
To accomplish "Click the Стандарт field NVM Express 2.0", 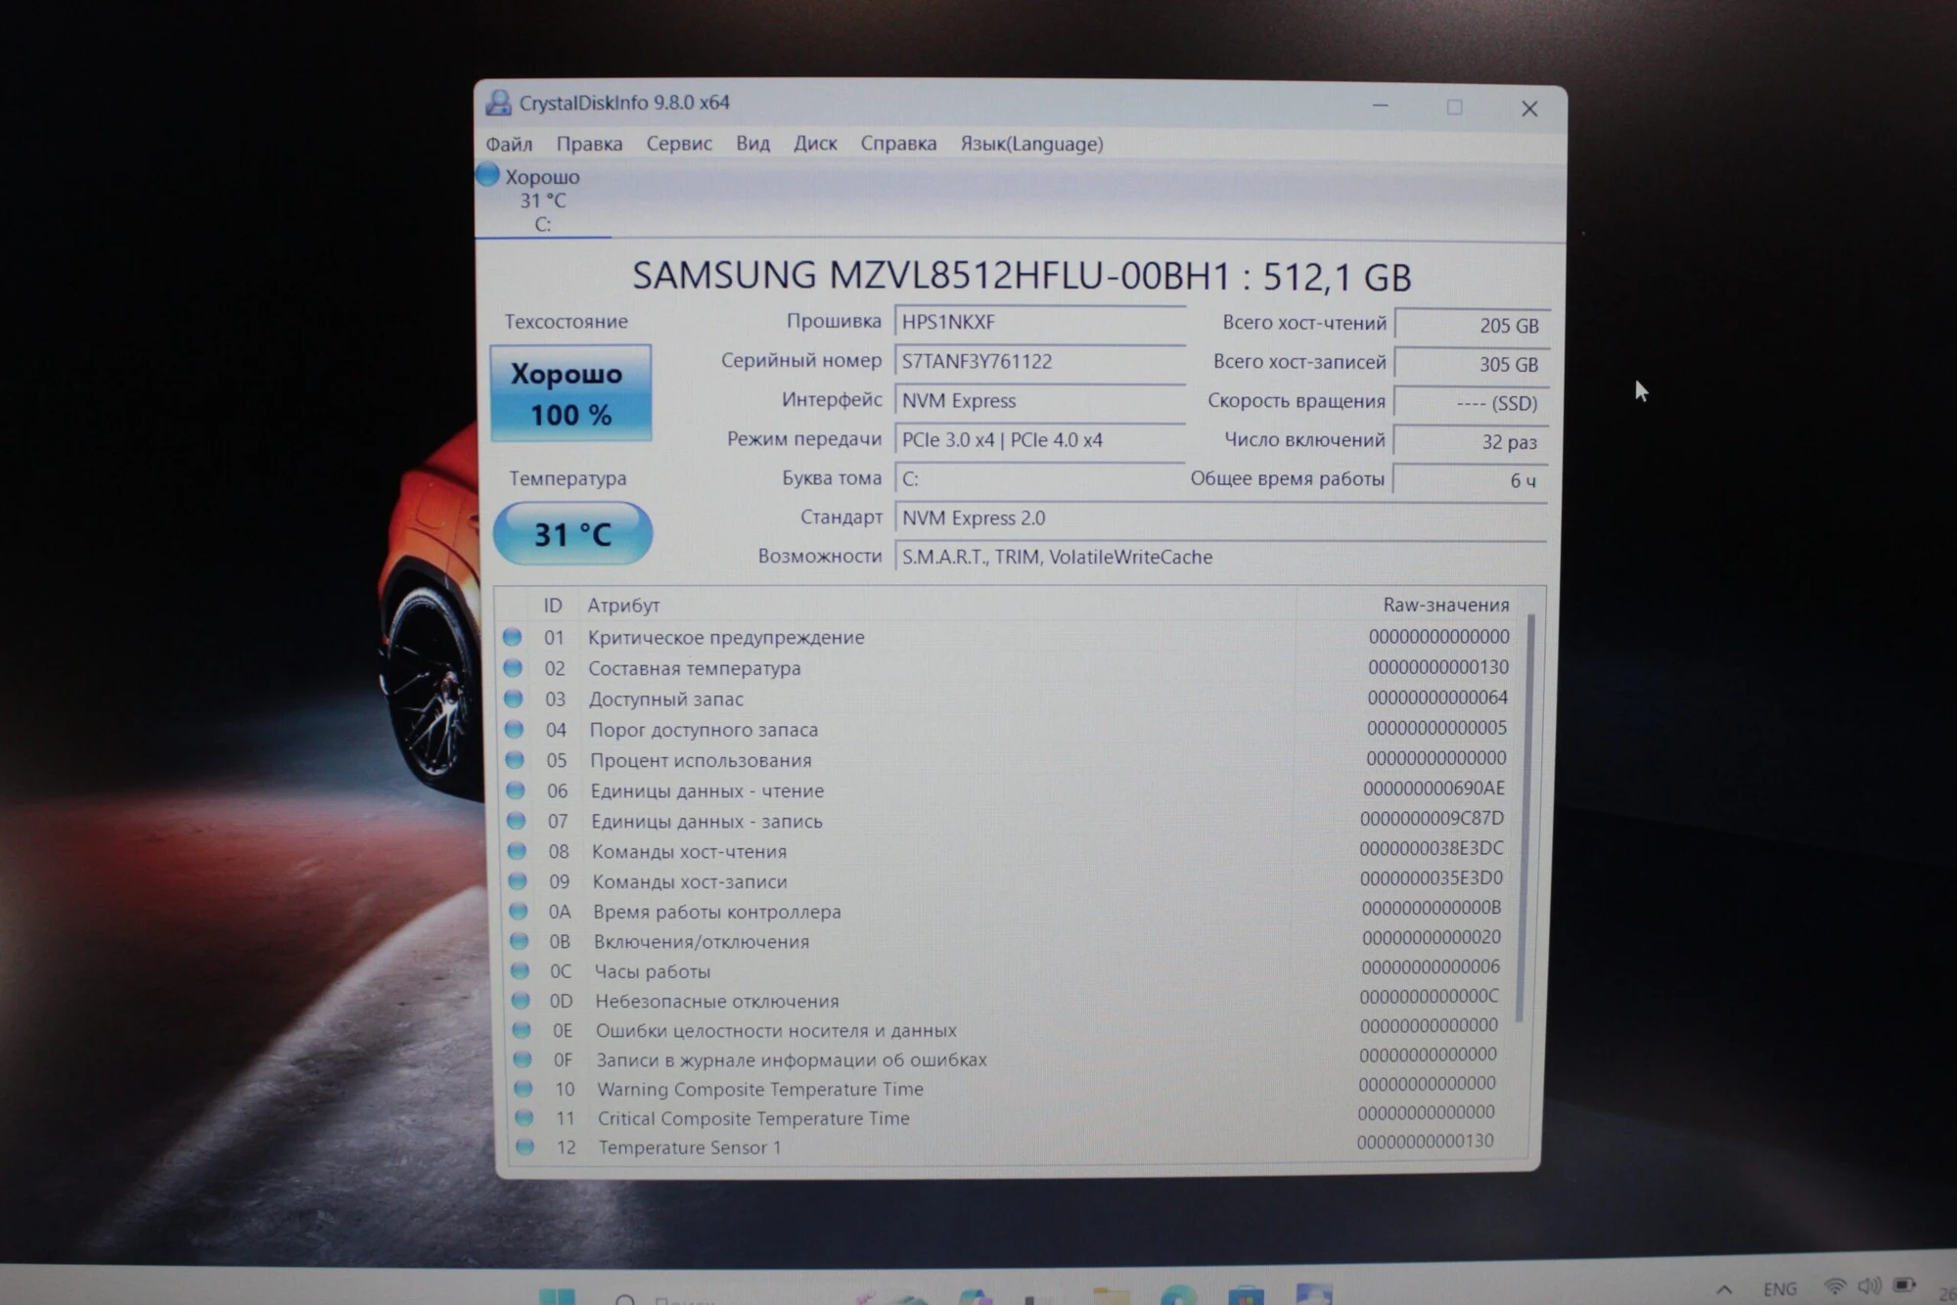I will click(x=1219, y=517).
